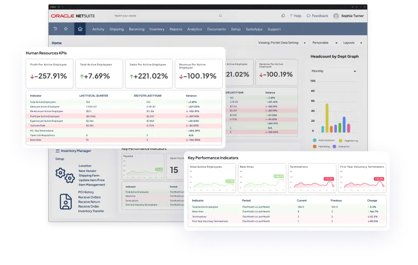
Task: Click the PO document icon
Action: [65, 201]
